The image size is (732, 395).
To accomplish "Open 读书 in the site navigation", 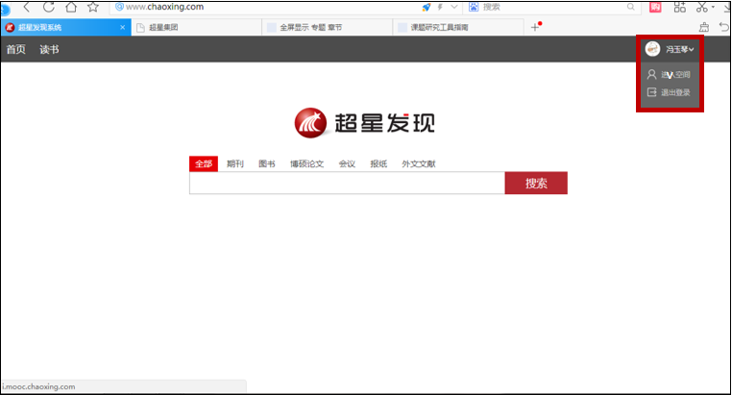I will click(x=49, y=49).
